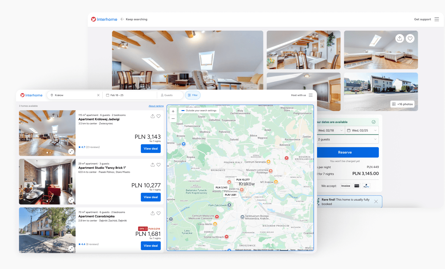Image resolution: width=445 pixels, height=269 pixels.
Task: Add Apartment Czarodziejska to favorites
Action: tap(159, 213)
